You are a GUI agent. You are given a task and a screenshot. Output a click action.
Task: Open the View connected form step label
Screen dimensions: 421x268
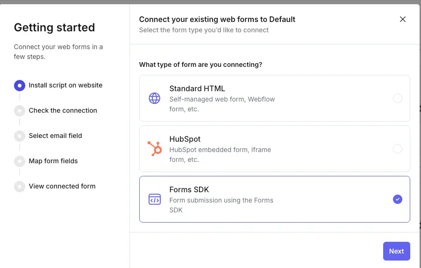click(62, 186)
